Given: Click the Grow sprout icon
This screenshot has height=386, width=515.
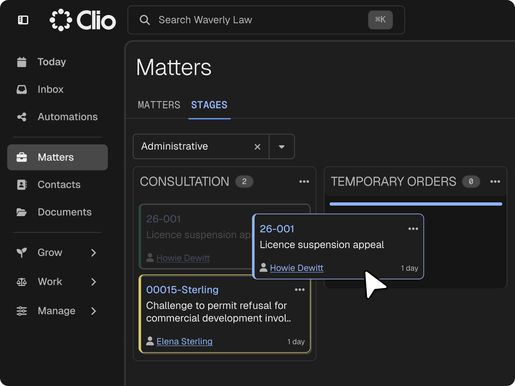Looking at the screenshot, I should (x=22, y=252).
